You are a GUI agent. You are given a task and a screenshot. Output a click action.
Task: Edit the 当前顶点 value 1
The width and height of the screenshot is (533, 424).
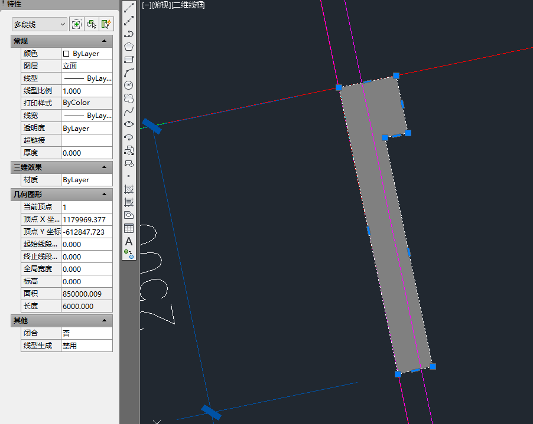pyautogui.click(x=87, y=207)
